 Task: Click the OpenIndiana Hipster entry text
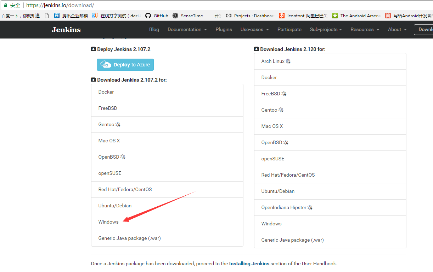point(284,207)
